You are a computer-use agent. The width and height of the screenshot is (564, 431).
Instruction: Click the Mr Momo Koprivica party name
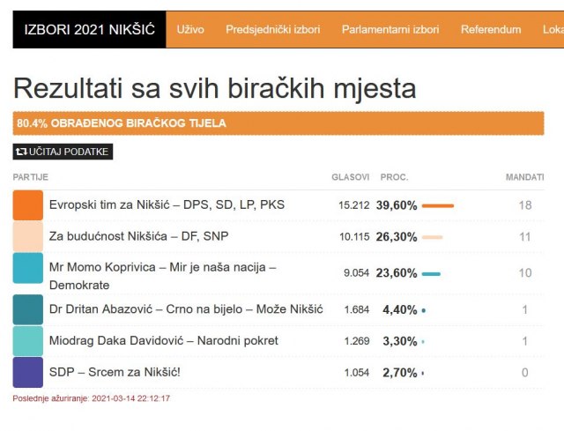click(162, 267)
